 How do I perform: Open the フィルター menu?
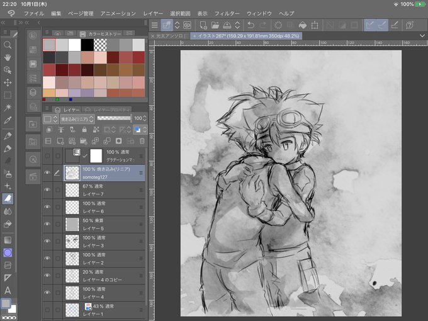[x=227, y=13]
